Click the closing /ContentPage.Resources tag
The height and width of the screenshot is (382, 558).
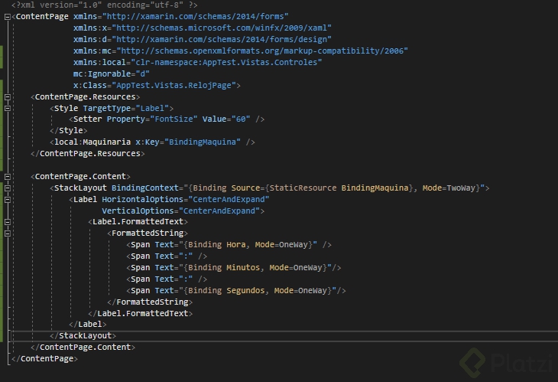(x=88, y=154)
